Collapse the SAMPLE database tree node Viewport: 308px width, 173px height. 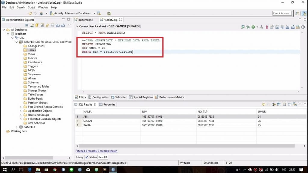17,42
